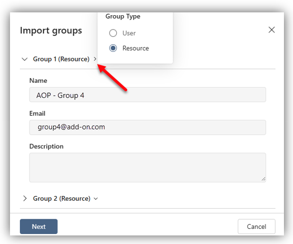The width and height of the screenshot is (293, 244).
Task: Click the Description field label
Action: (46, 146)
